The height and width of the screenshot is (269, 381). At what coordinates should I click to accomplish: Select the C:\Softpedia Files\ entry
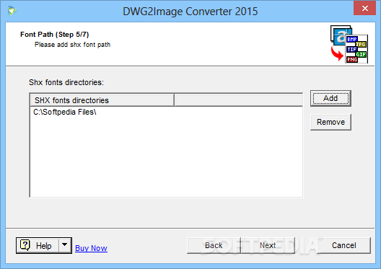coord(65,112)
